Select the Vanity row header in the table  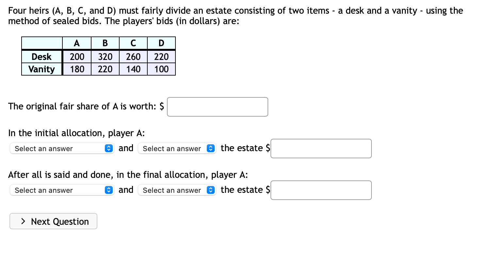[x=41, y=69]
